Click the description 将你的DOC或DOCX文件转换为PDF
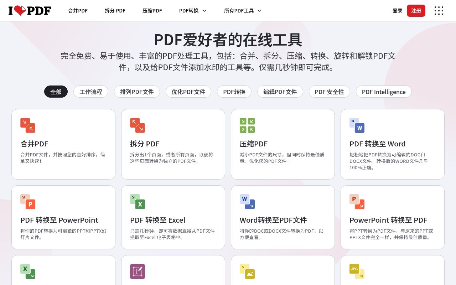Screen dimensions: 456x285 pos(281,234)
